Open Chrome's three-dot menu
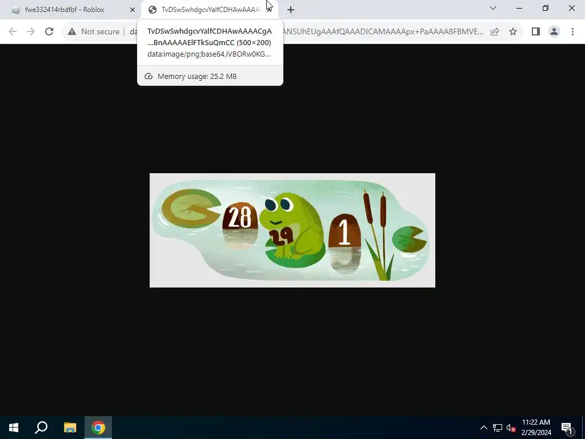Image resolution: width=585 pixels, height=439 pixels. click(x=572, y=32)
